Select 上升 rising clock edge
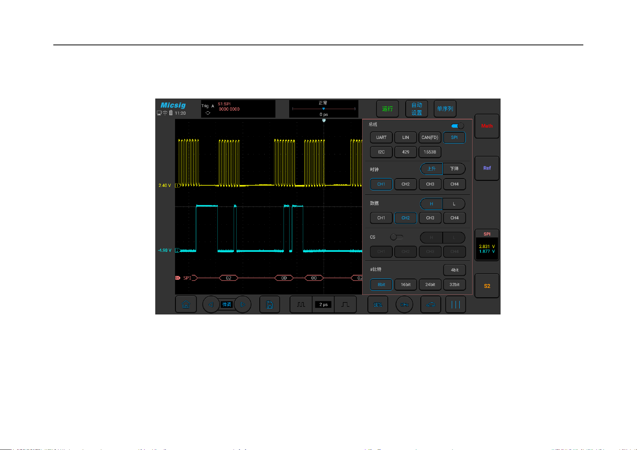The width and height of the screenshot is (637, 450). click(431, 169)
